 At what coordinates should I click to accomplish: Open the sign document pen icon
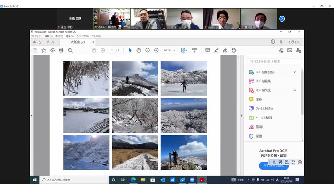pyautogui.click(x=225, y=50)
